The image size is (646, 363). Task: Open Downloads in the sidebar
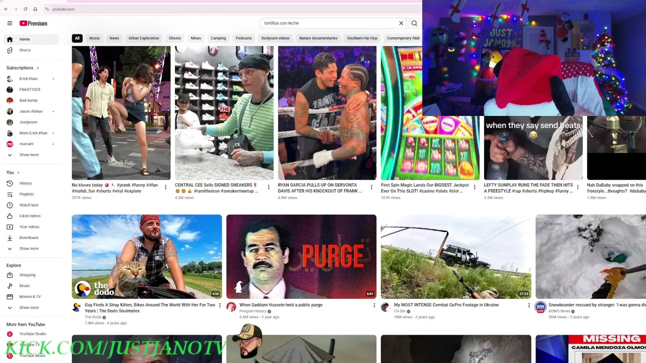pyautogui.click(x=31, y=237)
